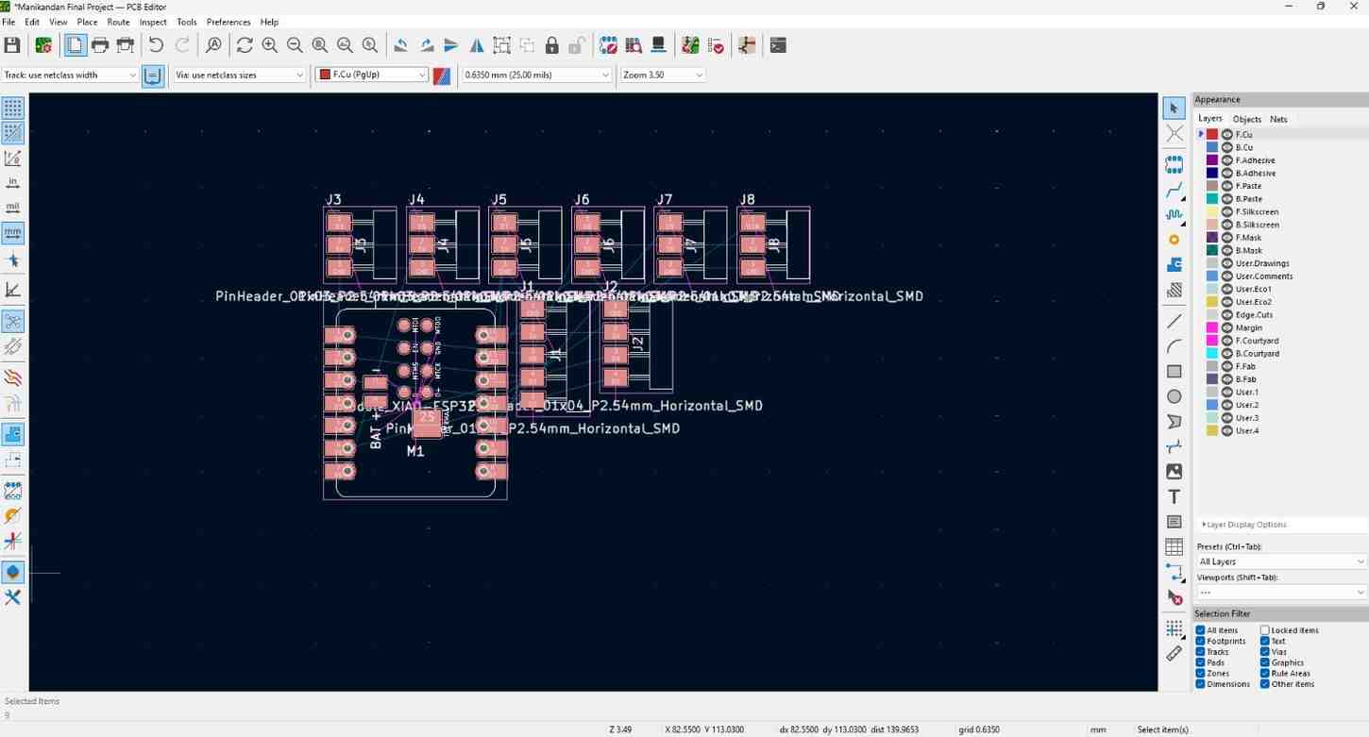Screen dimensions: 1369x737
Task: Open the File menu
Action: pyautogui.click(x=8, y=22)
